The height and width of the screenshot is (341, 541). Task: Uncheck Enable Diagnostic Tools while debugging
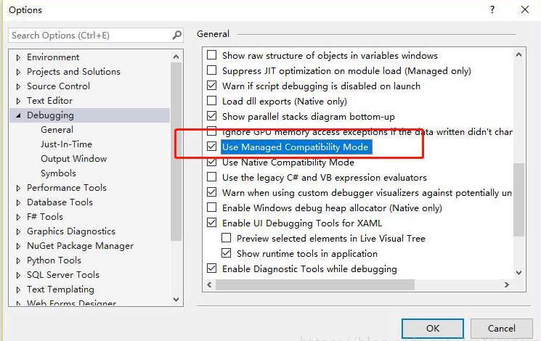[211, 268]
